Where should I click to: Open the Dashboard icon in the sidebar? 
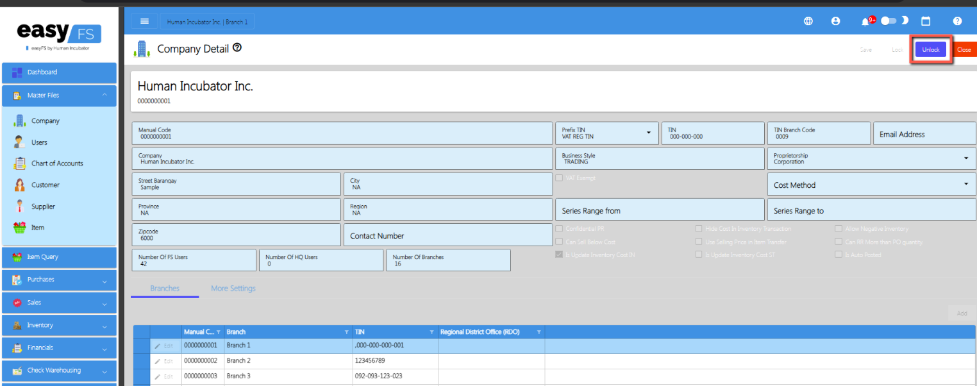click(x=17, y=72)
